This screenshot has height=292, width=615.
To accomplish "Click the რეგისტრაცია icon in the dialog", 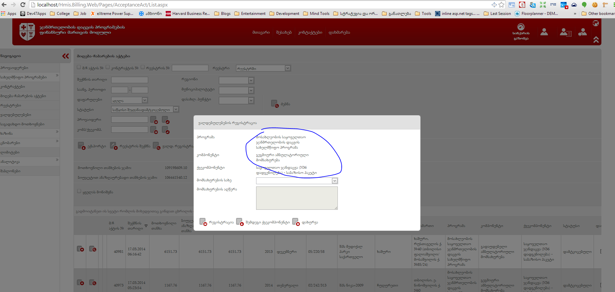I will 203,222.
